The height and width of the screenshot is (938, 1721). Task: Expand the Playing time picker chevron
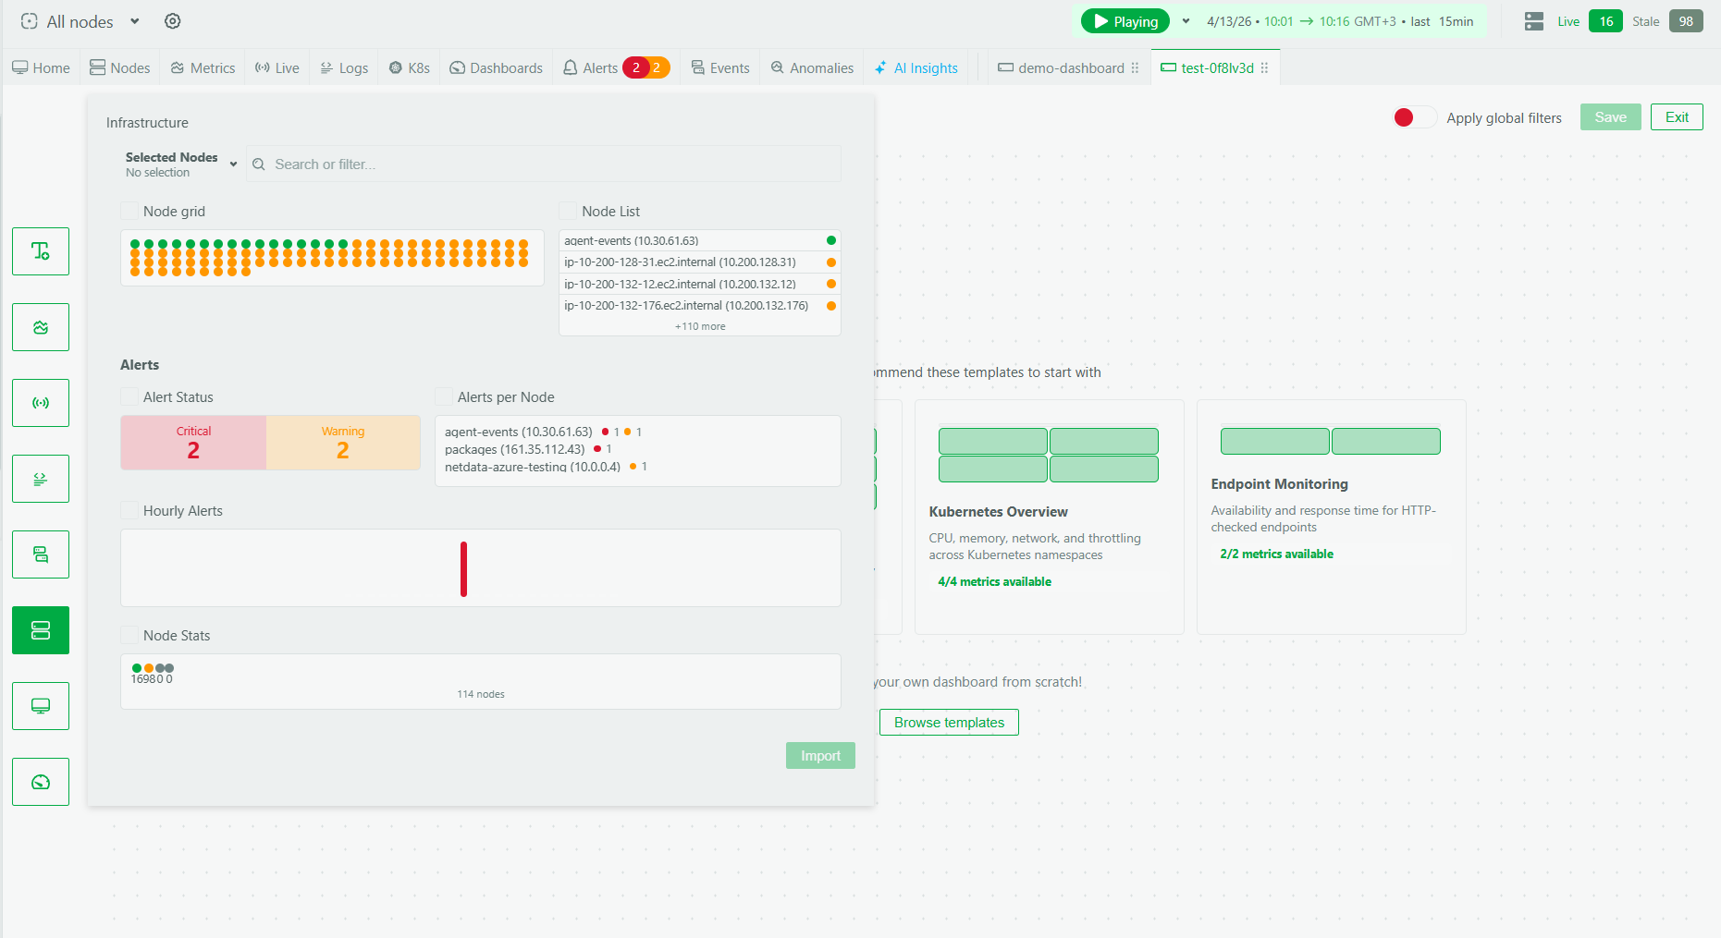[1185, 20]
